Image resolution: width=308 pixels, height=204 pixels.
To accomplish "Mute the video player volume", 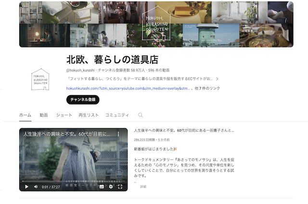I will click(36, 187).
